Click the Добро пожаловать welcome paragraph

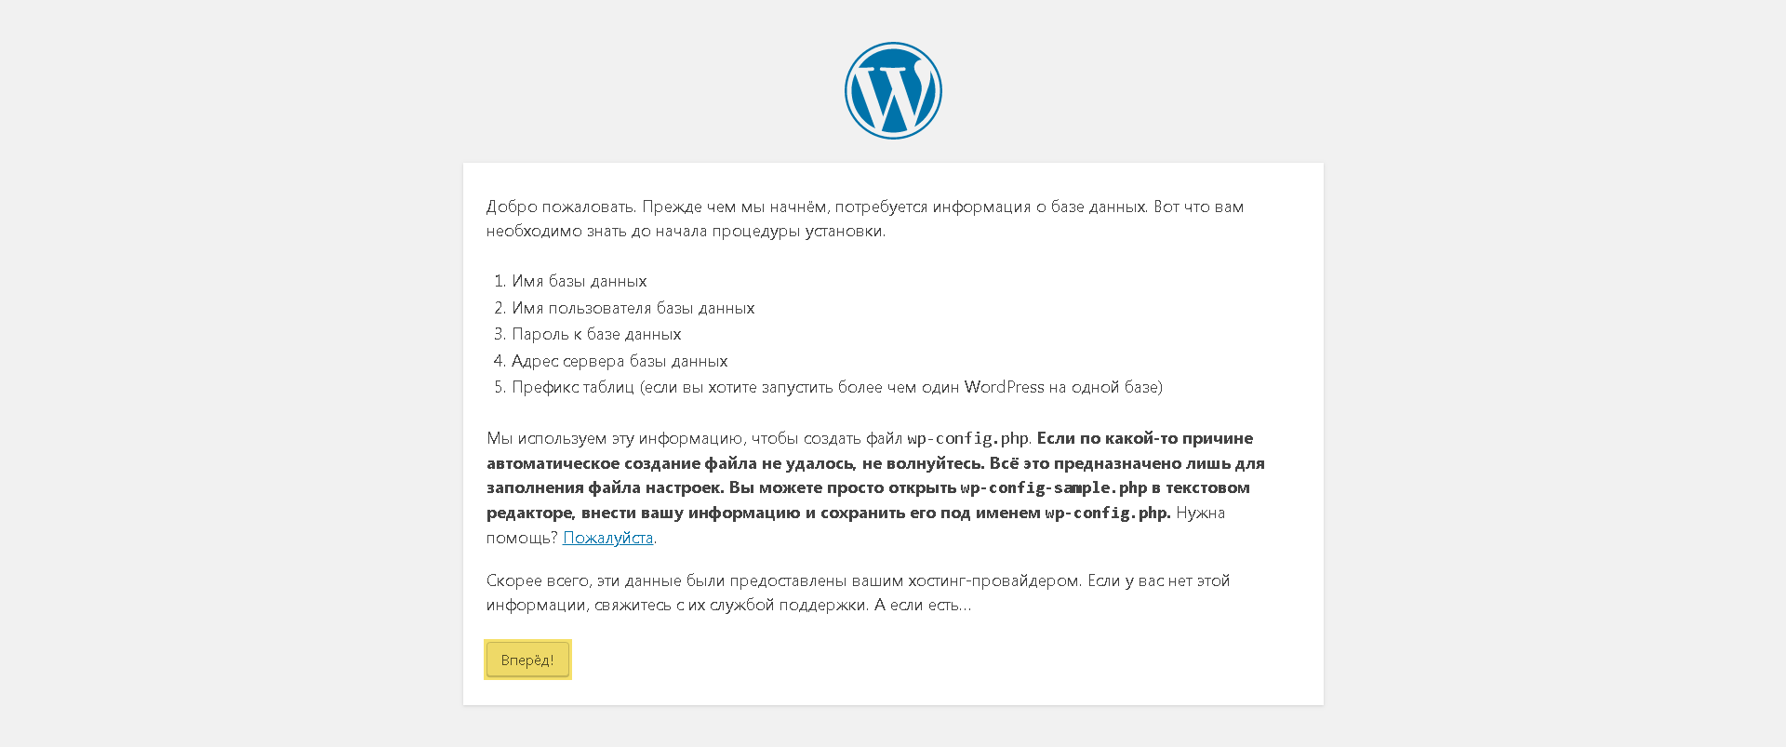tap(865, 219)
